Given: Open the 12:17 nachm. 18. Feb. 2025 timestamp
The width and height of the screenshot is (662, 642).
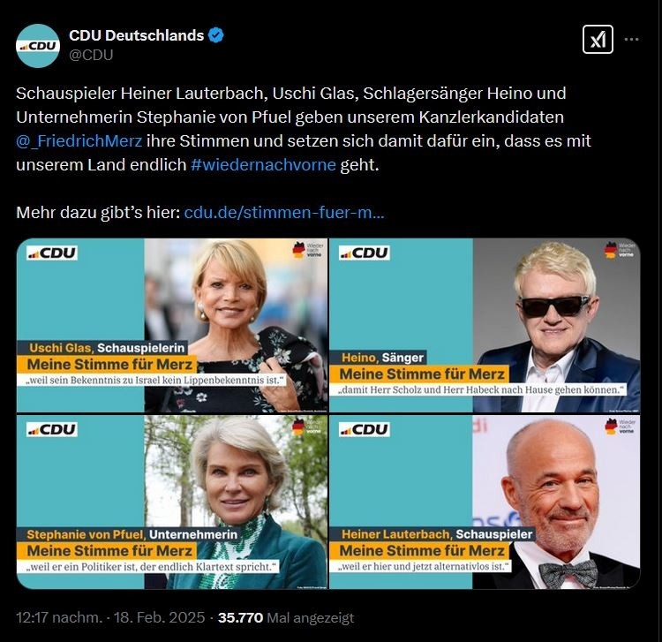Looking at the screenshot, I should point(110,617).
